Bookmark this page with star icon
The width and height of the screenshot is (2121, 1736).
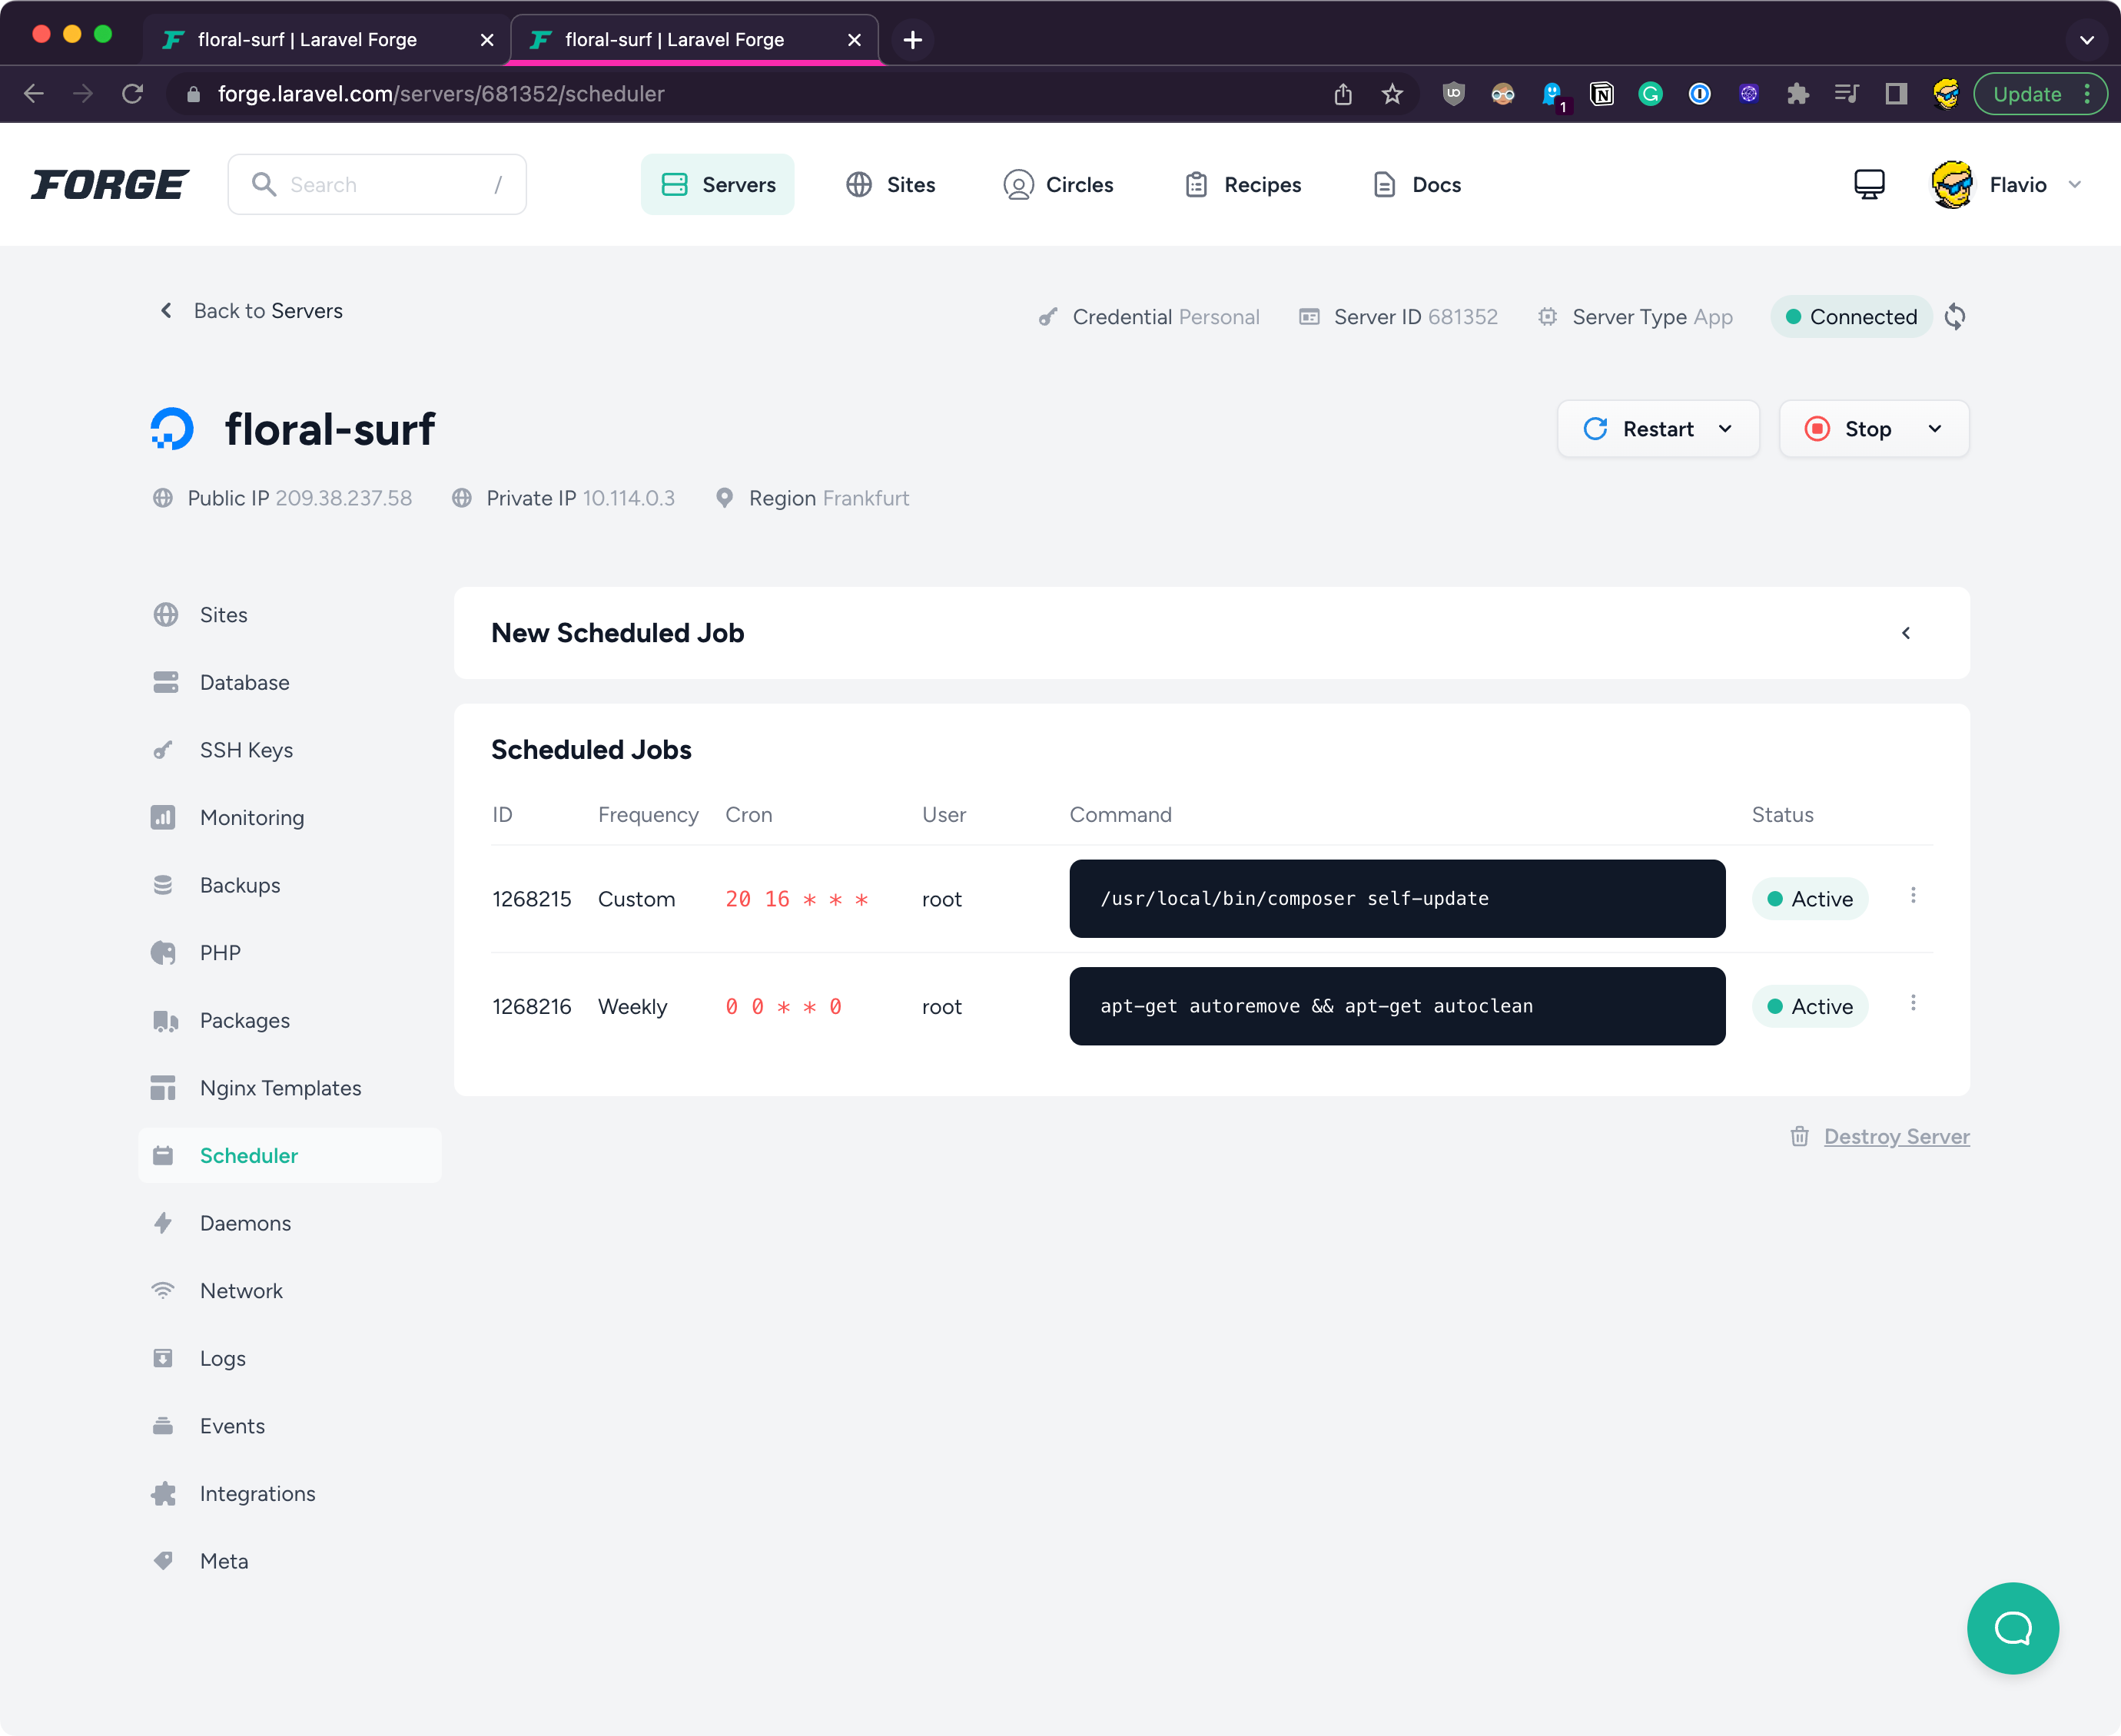tap(1392, 94)
